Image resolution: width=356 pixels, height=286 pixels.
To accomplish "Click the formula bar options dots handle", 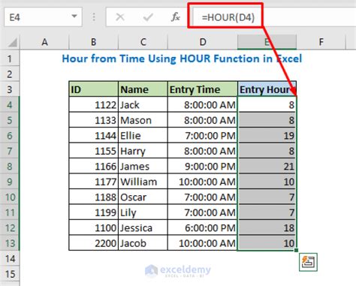I will click(94, 17).
